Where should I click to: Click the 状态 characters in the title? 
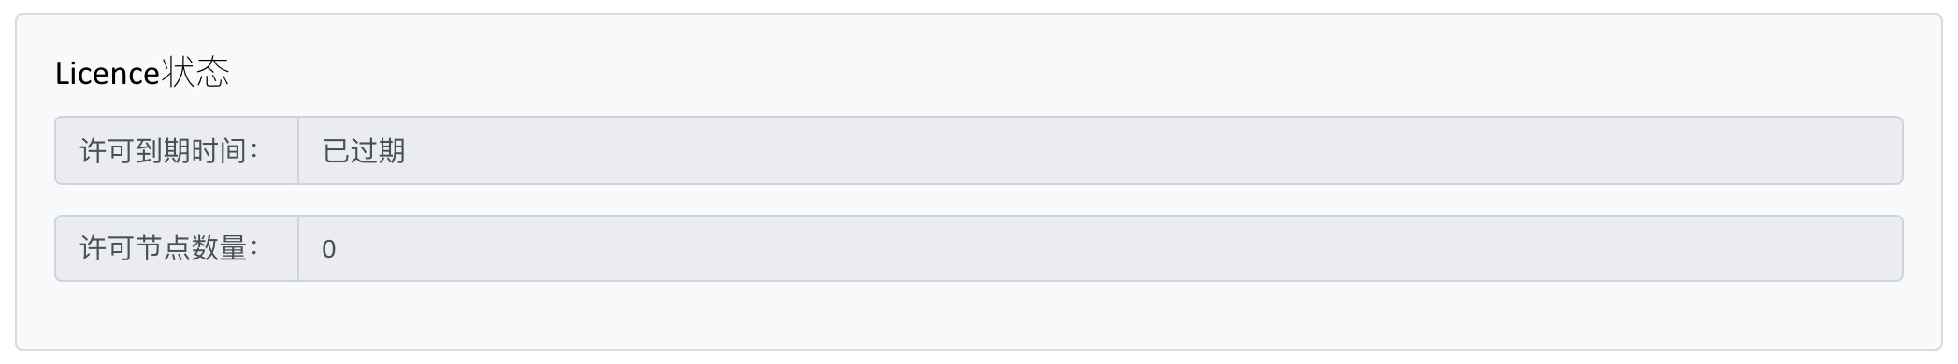(x=195, y=73)
